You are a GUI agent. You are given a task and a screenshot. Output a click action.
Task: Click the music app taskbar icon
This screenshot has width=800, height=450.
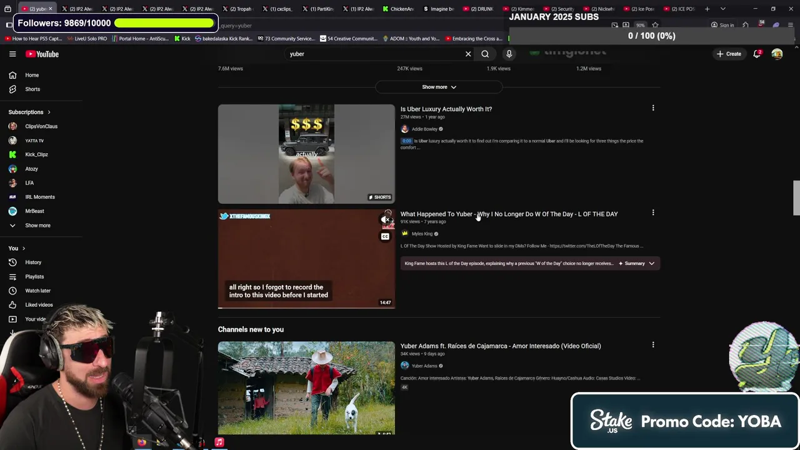(219, 442)
